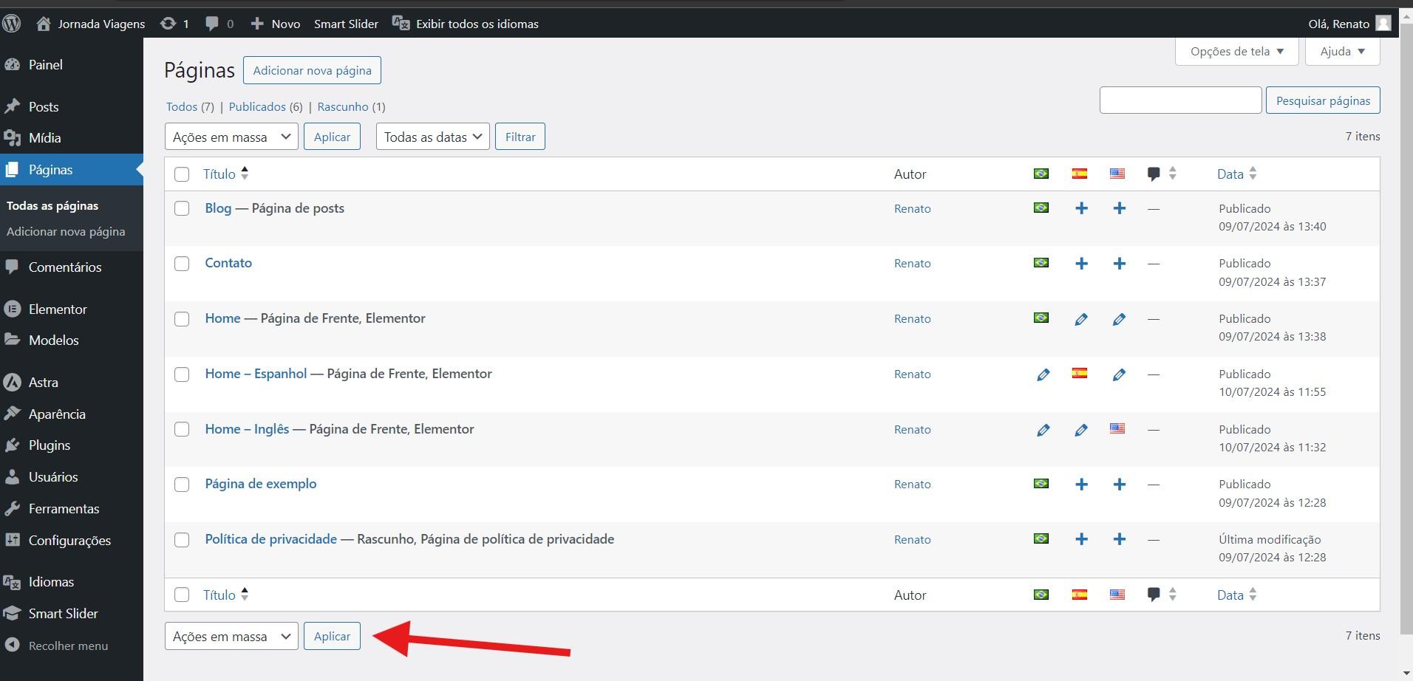Click US flag column header at top
The image size is (1413, 681).
point(1117,174)
